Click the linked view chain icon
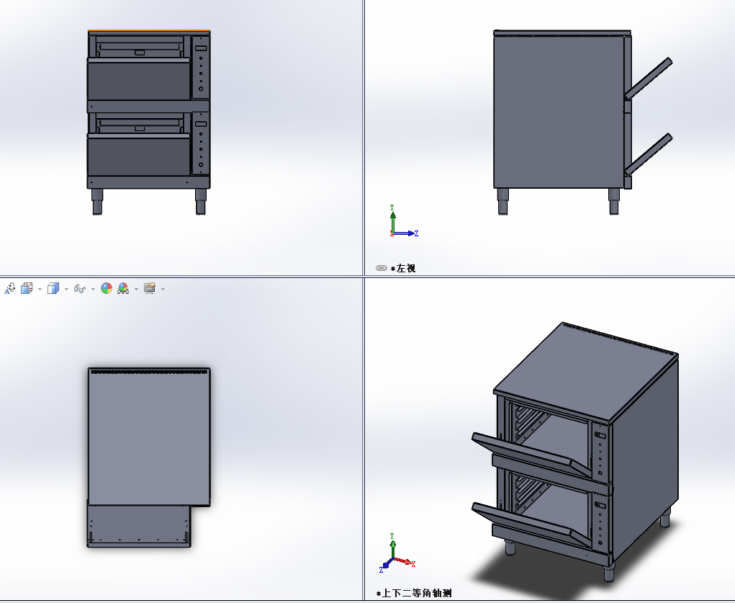This screenshot has width=735, height=603. pos(381,268)
